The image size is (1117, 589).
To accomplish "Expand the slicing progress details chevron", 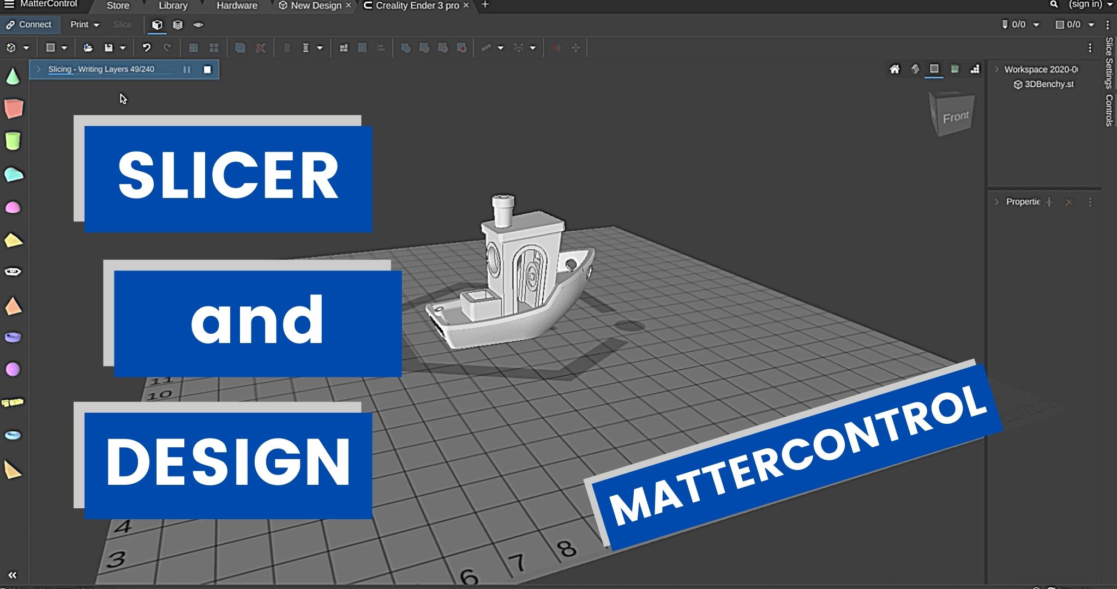I will tap(39, 69).
